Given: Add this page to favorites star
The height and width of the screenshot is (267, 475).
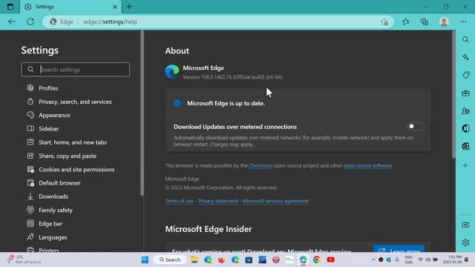Looking at the screenshot, I should point(384,22).
